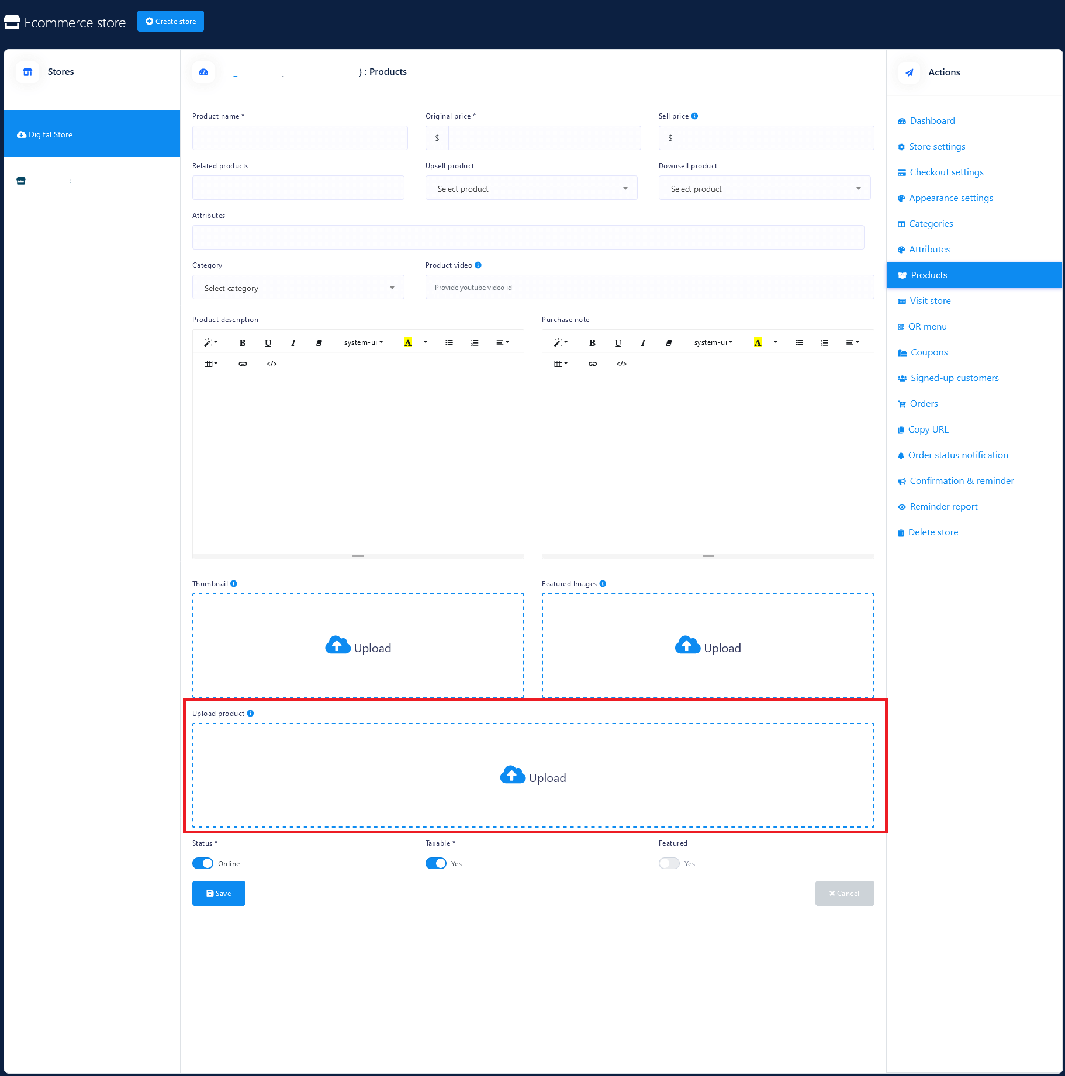Click unordered list icon in Product description

pyautogui.click(x=449, y=343)
